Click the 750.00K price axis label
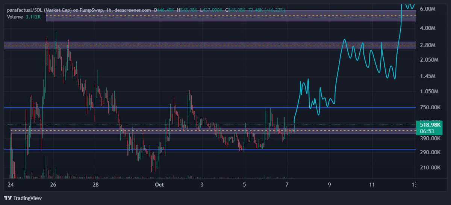Image resolution: width=451 pixels, height=205 pixels. click(430, 108)
